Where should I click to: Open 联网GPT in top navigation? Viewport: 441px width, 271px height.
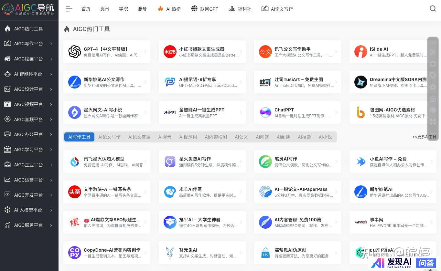coord(205,9)
